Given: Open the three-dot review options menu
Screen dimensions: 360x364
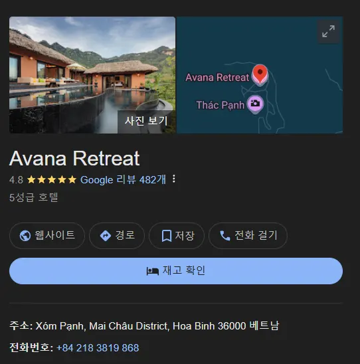Looking at the screenshot, I should [x=174, y=179].
